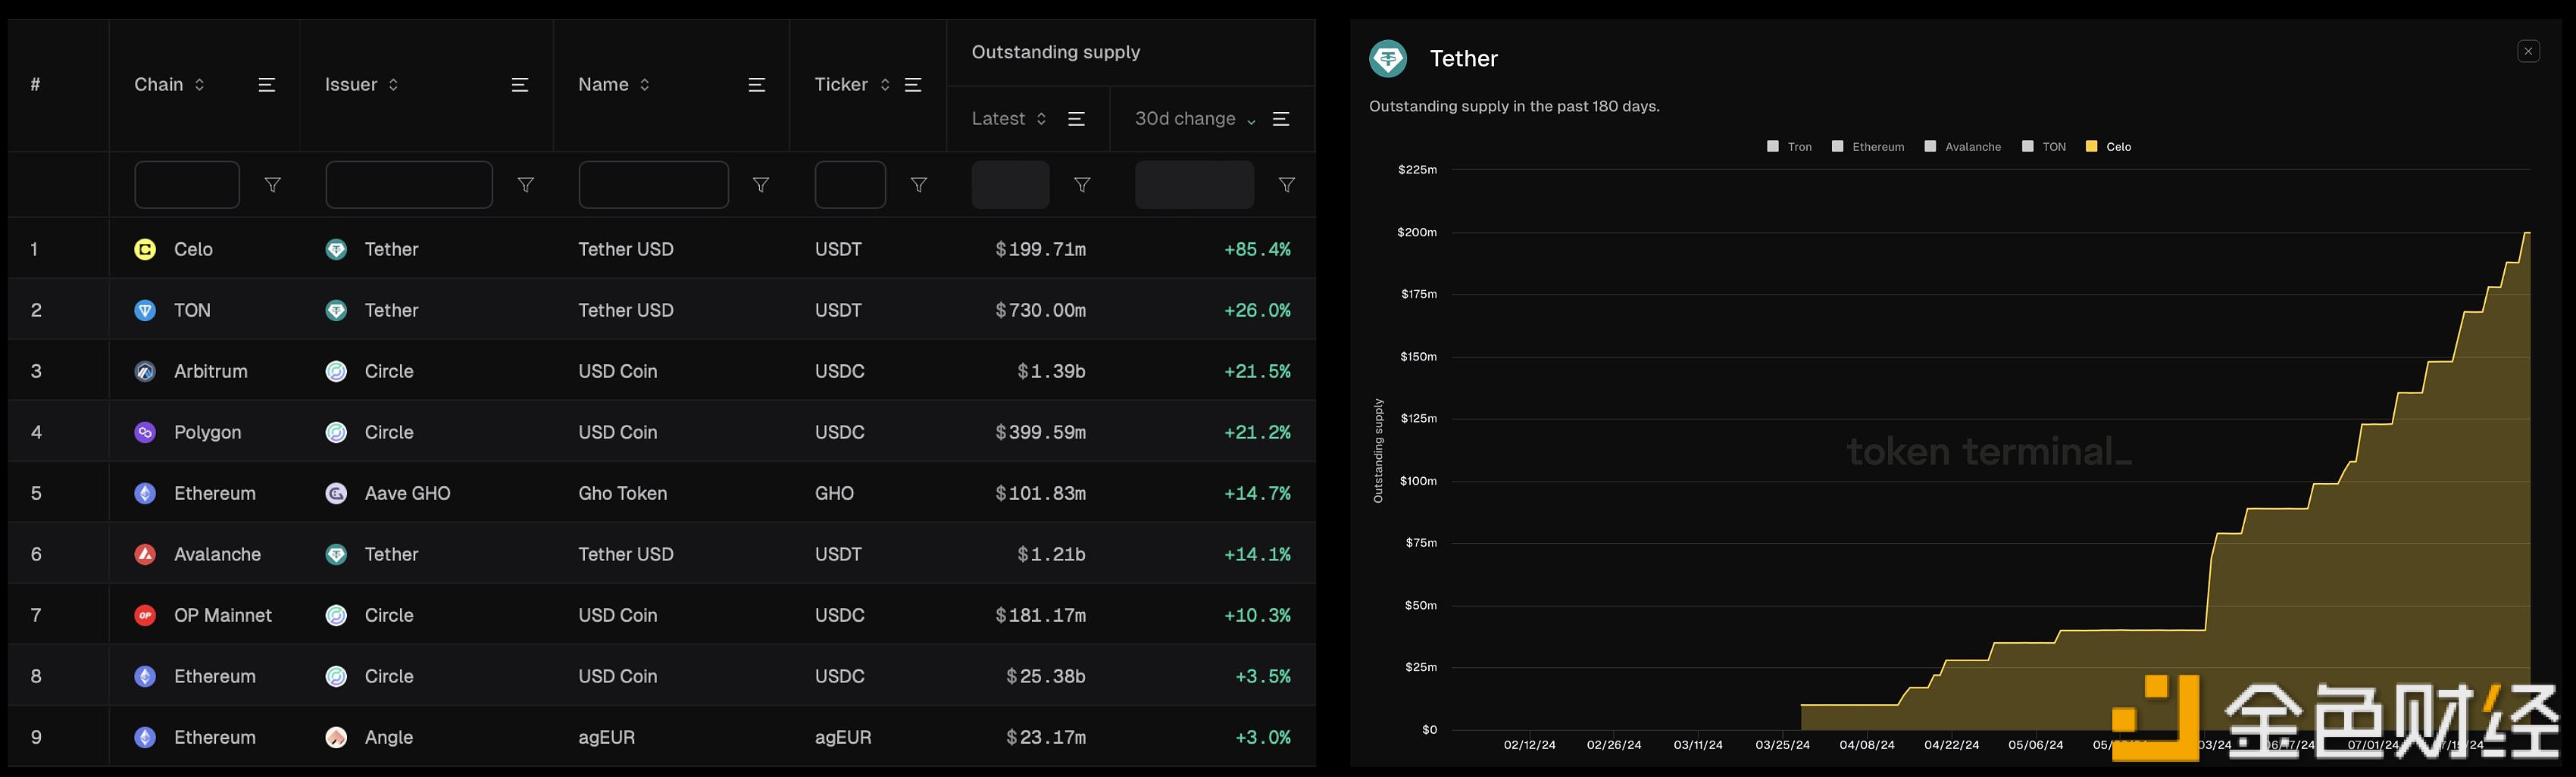Click the Name filter input box
Screen dimensions: 2576x777
(x=653, y=185)
